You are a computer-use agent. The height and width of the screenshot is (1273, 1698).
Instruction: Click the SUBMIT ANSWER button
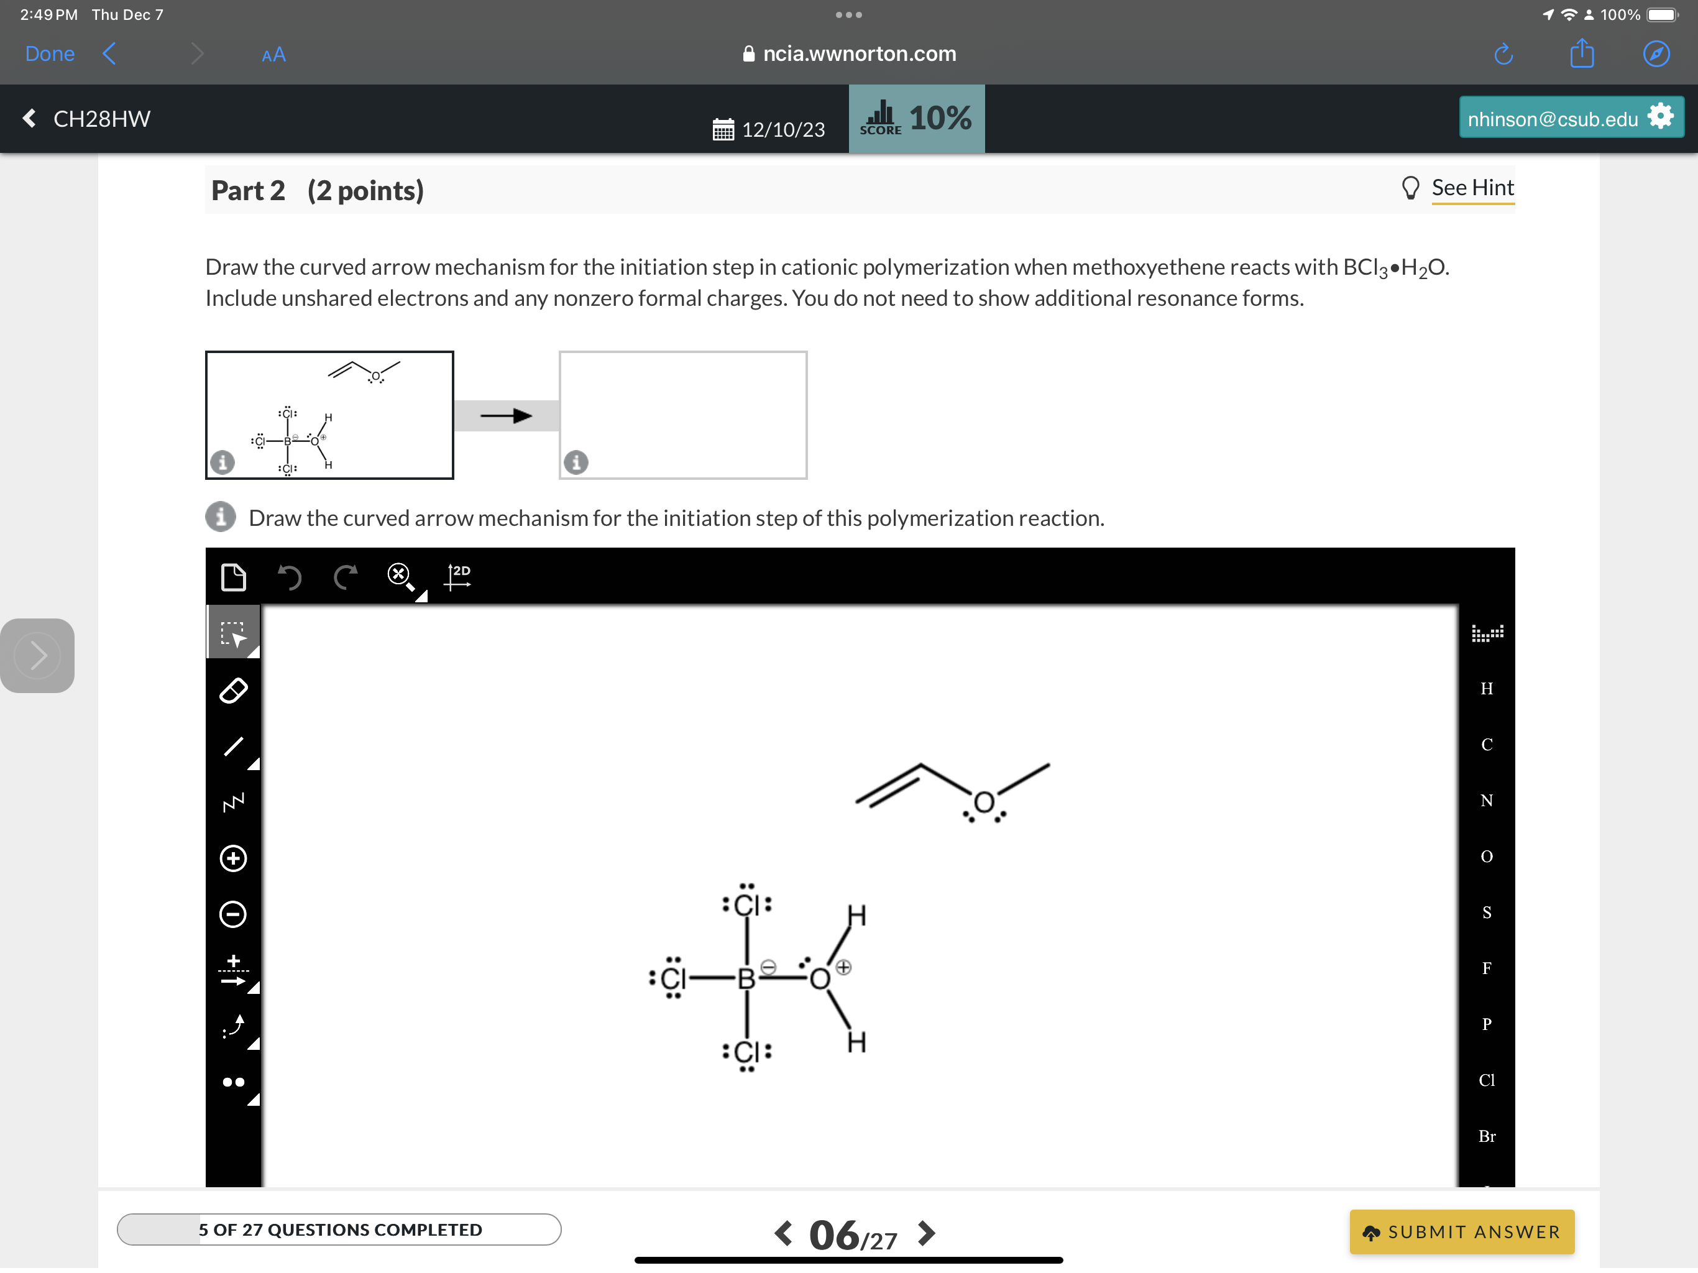[x=1461, y=1231]
